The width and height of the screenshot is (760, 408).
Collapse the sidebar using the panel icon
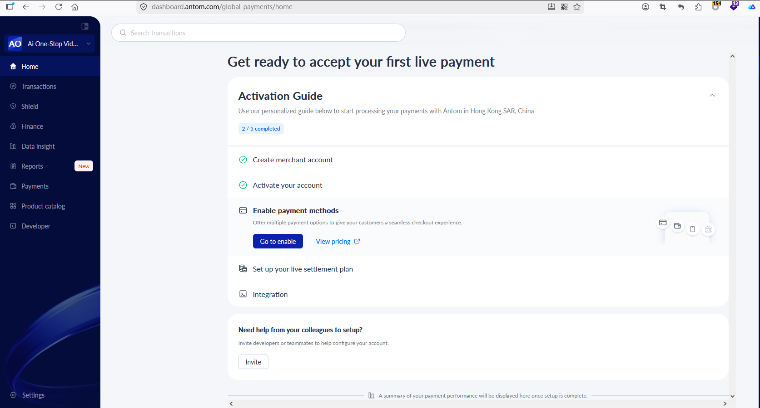pos(85,26)
